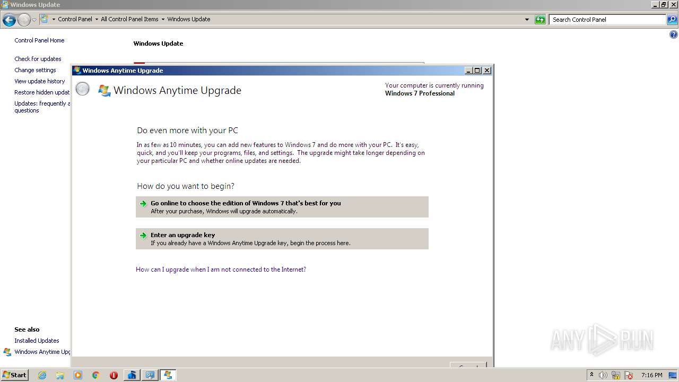Click the Do even more with your PC heading
Viewport: 679px width, 382px height.
pyautogui.click(x=187, y=131)
